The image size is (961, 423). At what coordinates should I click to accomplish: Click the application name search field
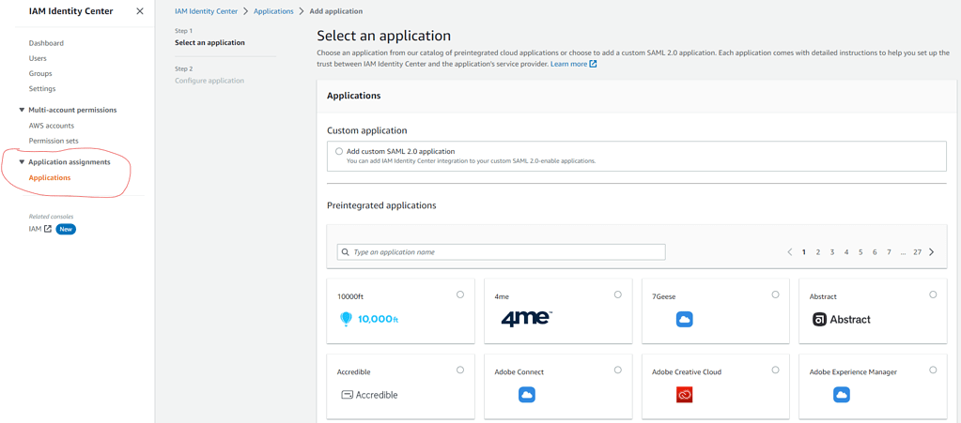501,252
